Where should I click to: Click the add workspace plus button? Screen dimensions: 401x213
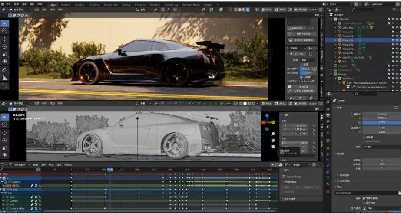pos(218,5)
